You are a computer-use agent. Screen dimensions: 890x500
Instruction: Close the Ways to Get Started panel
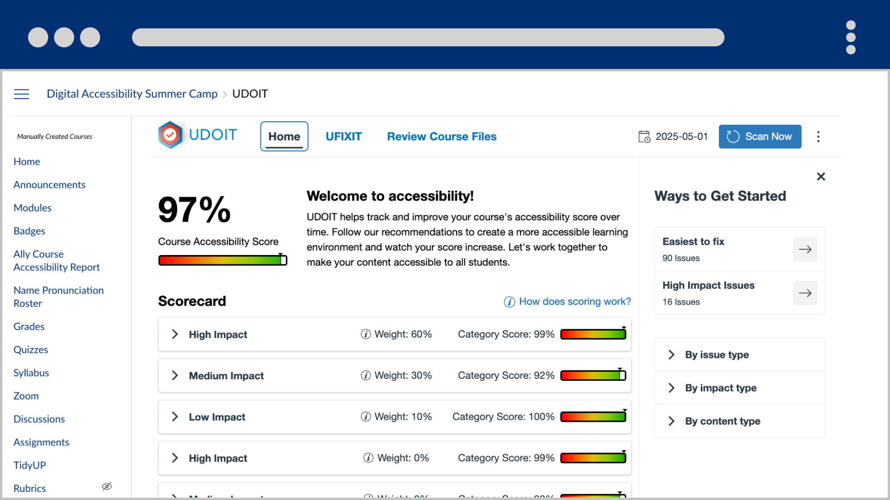(821, 176)
